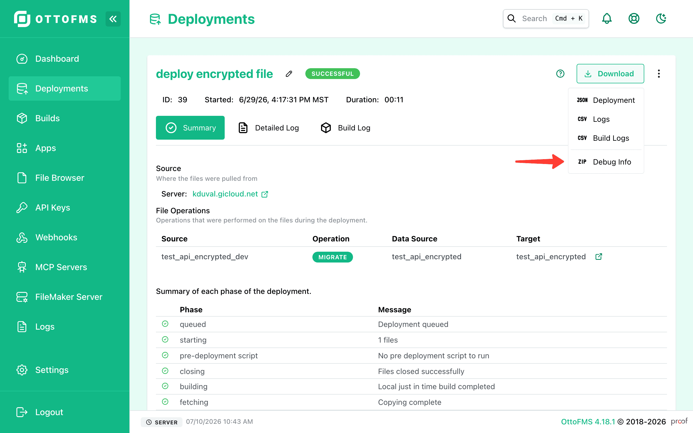Click the MIGRATE operation badge
Viewport: 693px width, 433px height.
point(332,257)
